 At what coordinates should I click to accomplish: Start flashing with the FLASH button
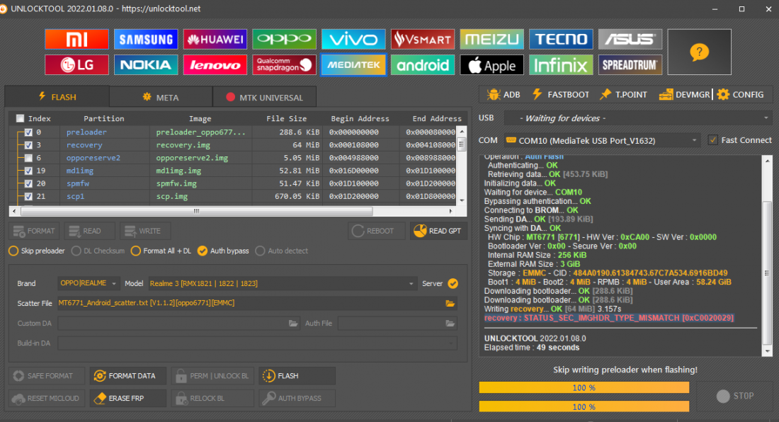(297, 376)
